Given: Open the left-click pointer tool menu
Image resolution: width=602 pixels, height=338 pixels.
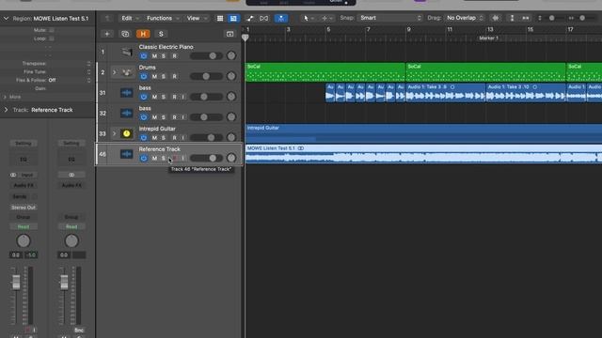Looking at the screenshot, I should [309, 18].
